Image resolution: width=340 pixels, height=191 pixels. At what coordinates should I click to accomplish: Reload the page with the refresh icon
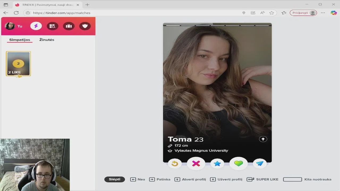pyautogui.click(x=16, y=13)
